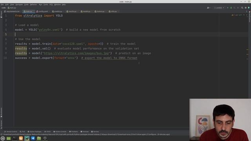Run the predict configuration
This screenshot has width=251, height=141.
227,8
